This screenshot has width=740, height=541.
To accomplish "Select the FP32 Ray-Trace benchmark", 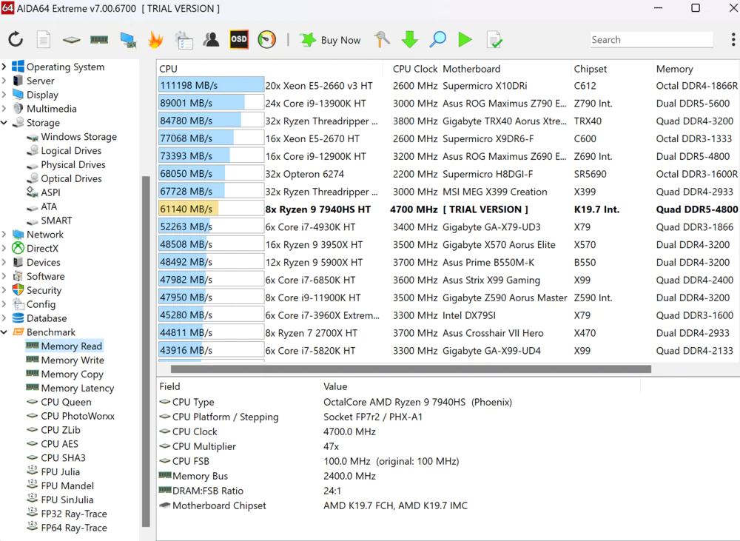I will (x=67, y=514).
